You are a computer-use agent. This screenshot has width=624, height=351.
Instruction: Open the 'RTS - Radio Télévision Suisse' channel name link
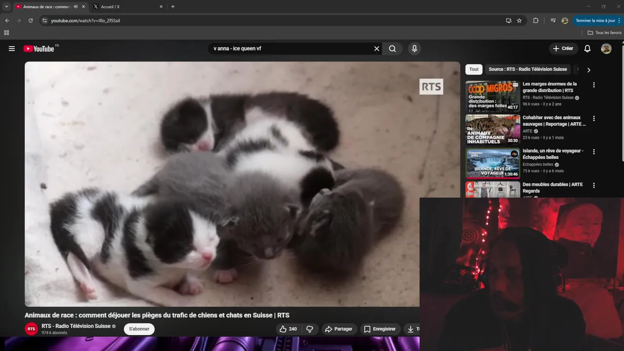pos(76,326)
